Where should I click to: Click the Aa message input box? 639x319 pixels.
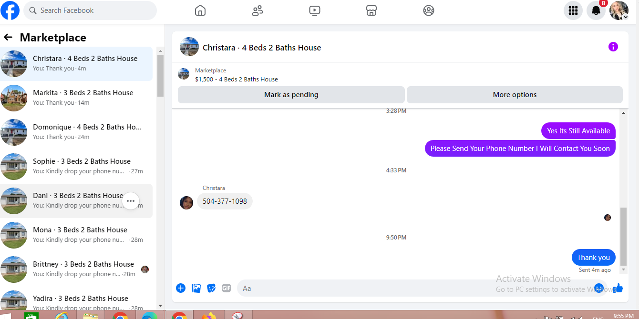[x=415, y=288]
